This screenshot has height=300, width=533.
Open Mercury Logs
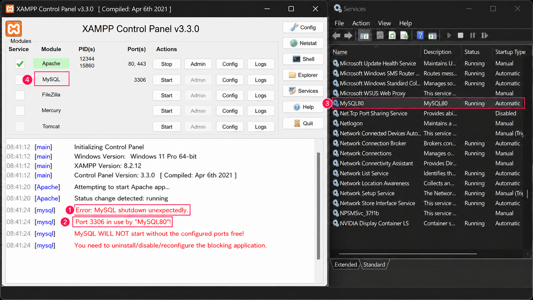coord(261,111)
